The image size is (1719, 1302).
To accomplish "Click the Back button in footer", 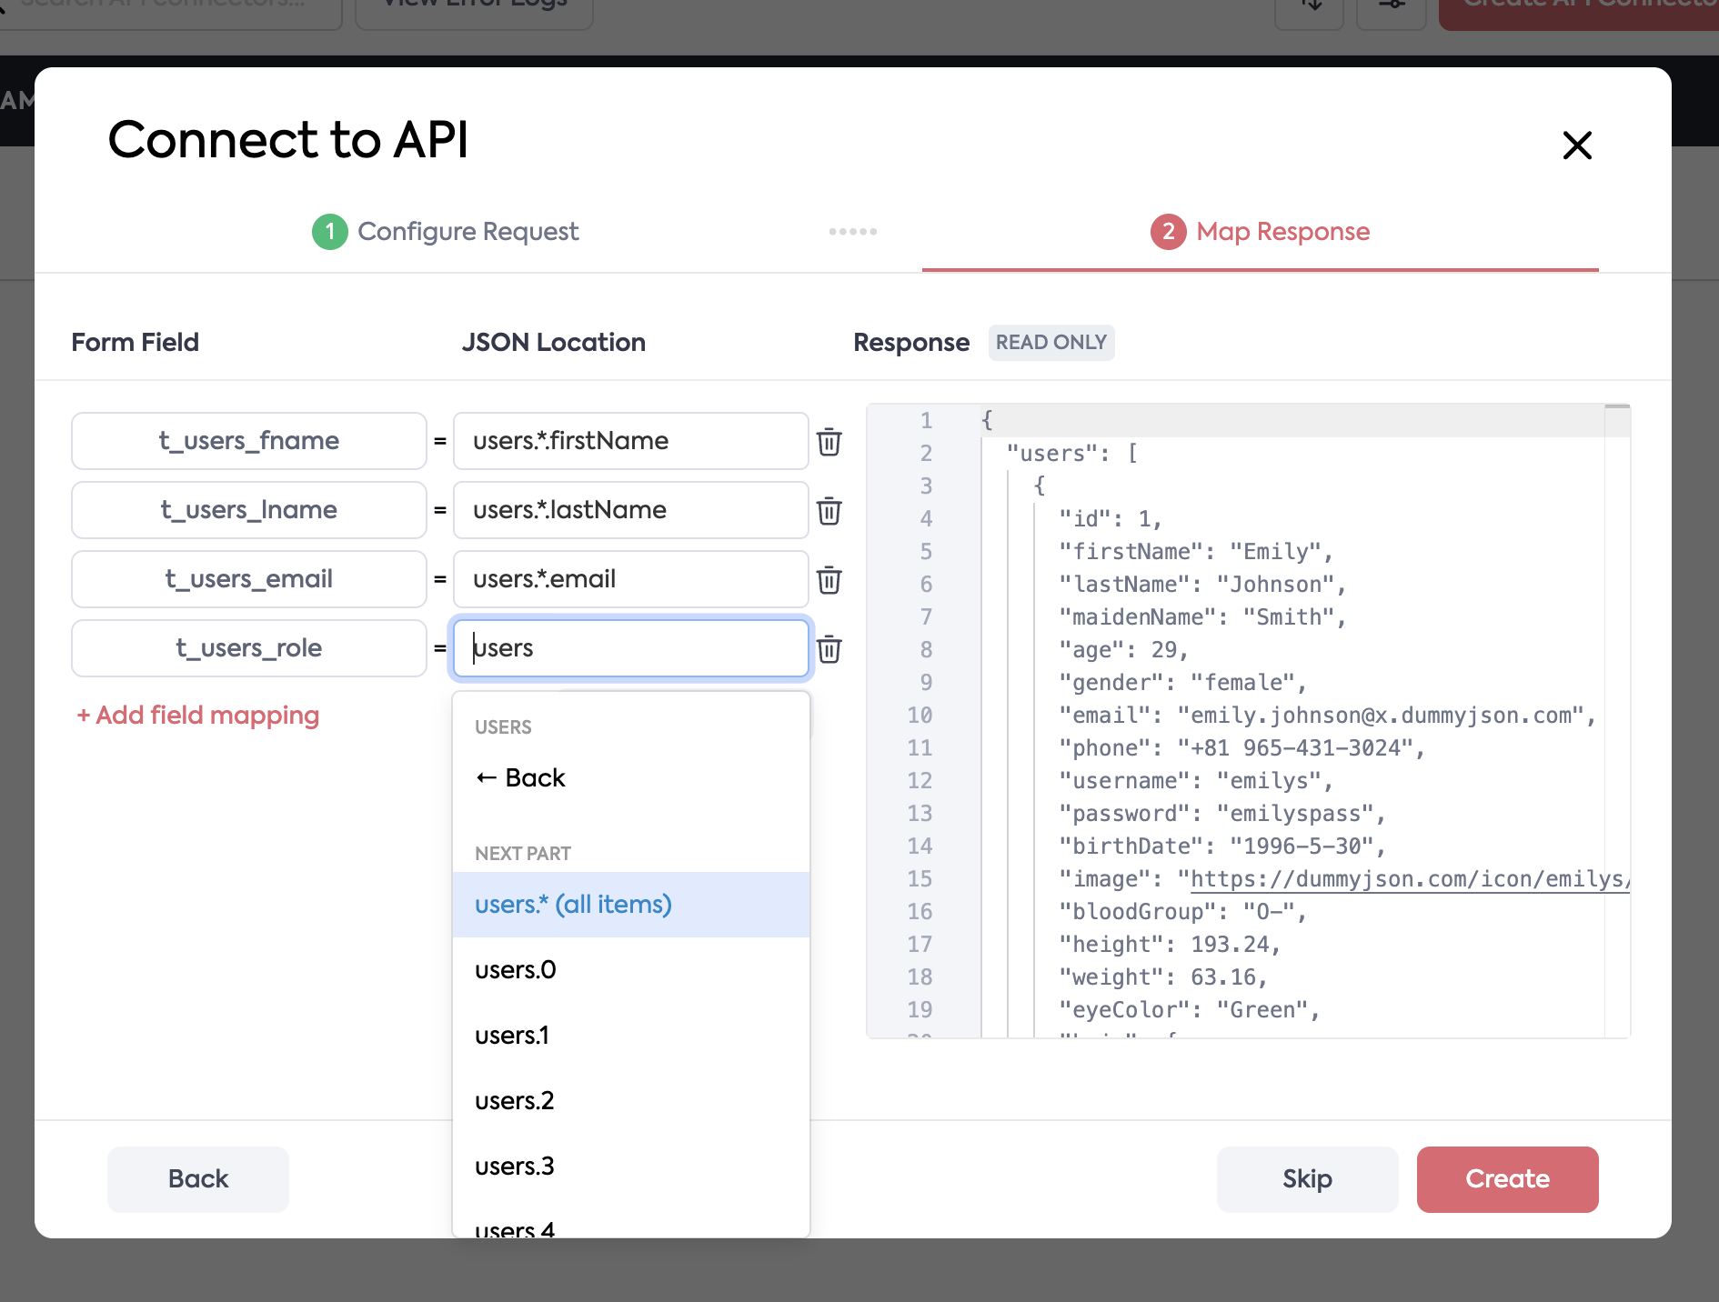I will tap(198, 1179).
